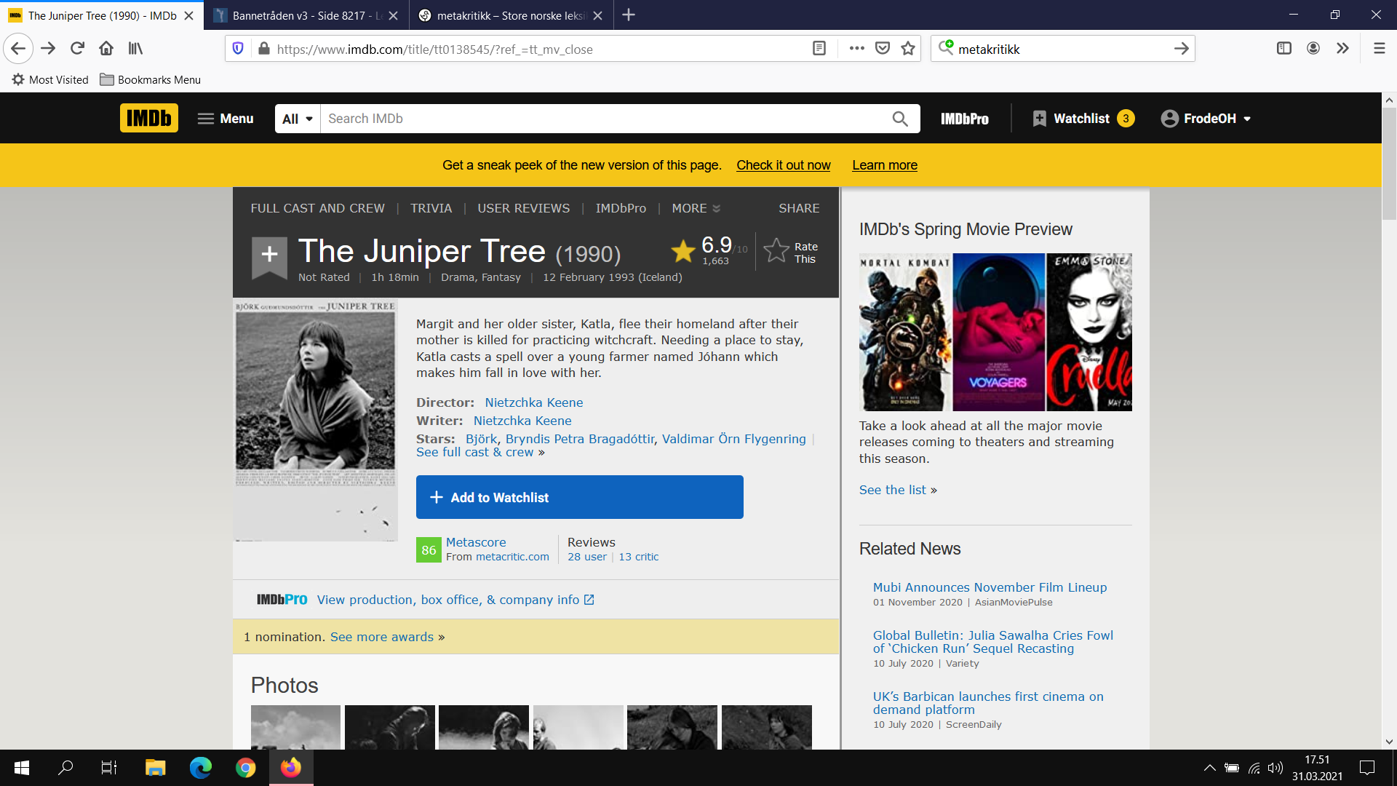
Task: Click the Juniper Tree poster image
Action: [x=315, y=420]
